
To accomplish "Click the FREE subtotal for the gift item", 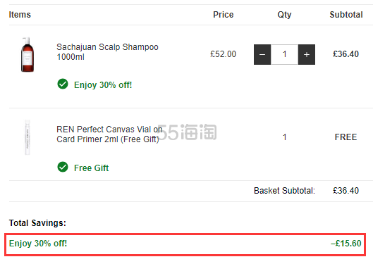I will tap(346, 137).
